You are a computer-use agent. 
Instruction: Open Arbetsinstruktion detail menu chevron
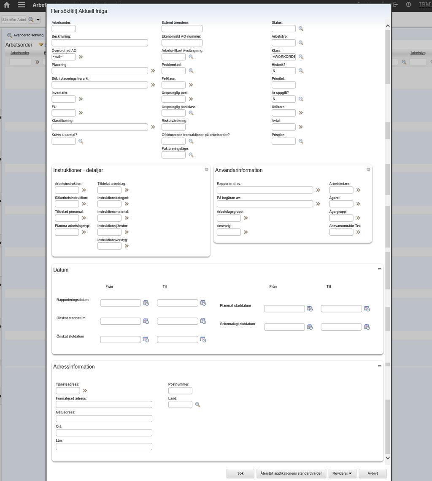tap(84, 190)
